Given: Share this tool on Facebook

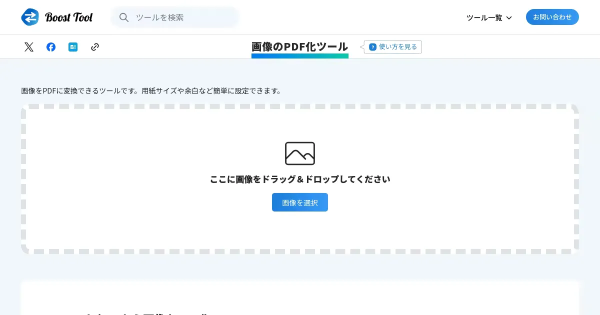Looking at the screenshot, I should 51,47.
